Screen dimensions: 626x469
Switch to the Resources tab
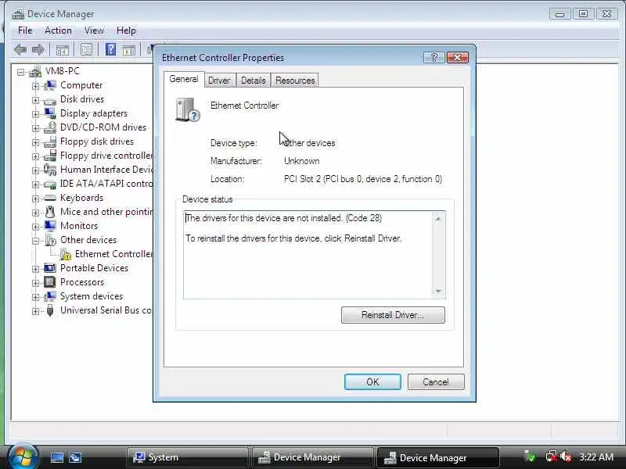pos(295,81)
